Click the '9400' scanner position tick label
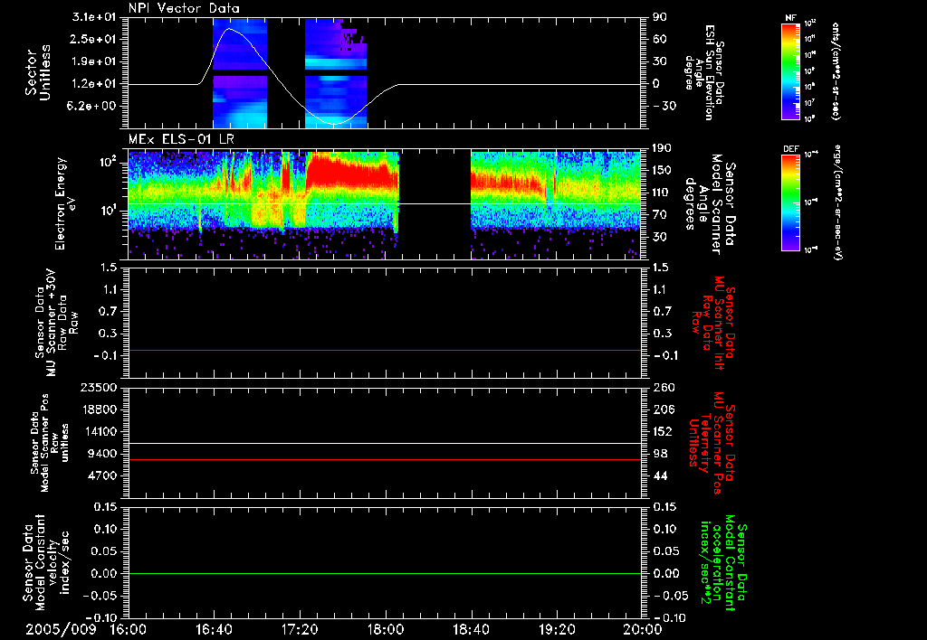 pos(102,454)
